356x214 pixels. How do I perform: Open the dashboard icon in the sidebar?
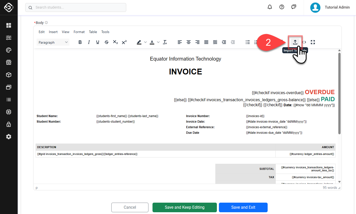pos(9,25)
